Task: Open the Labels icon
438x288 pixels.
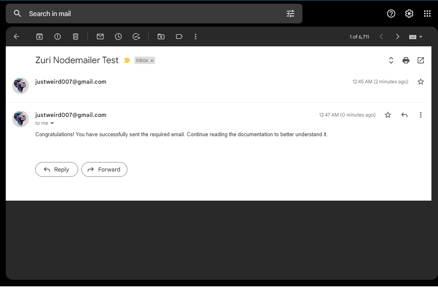Action: (x=179, y=37)
